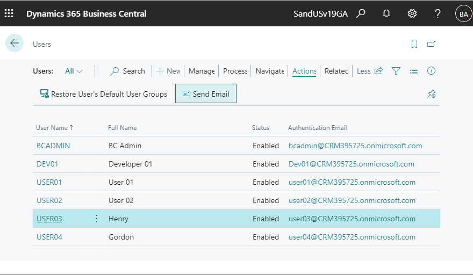473x275 pixels.
Task: Click the Full Name column header
Action: (122, 128)
